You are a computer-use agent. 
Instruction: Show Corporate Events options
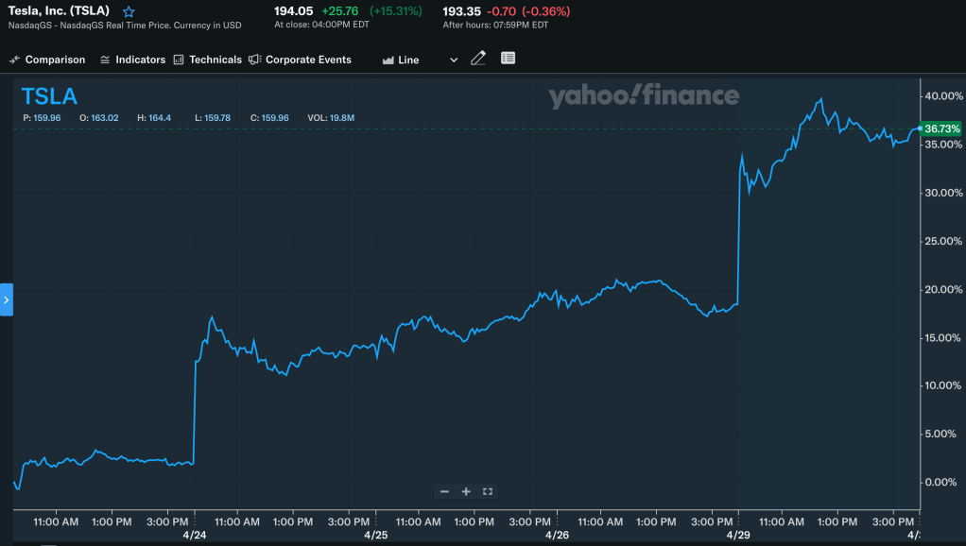(x=300, y=60)
